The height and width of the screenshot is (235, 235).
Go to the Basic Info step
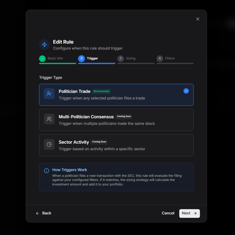55,59
